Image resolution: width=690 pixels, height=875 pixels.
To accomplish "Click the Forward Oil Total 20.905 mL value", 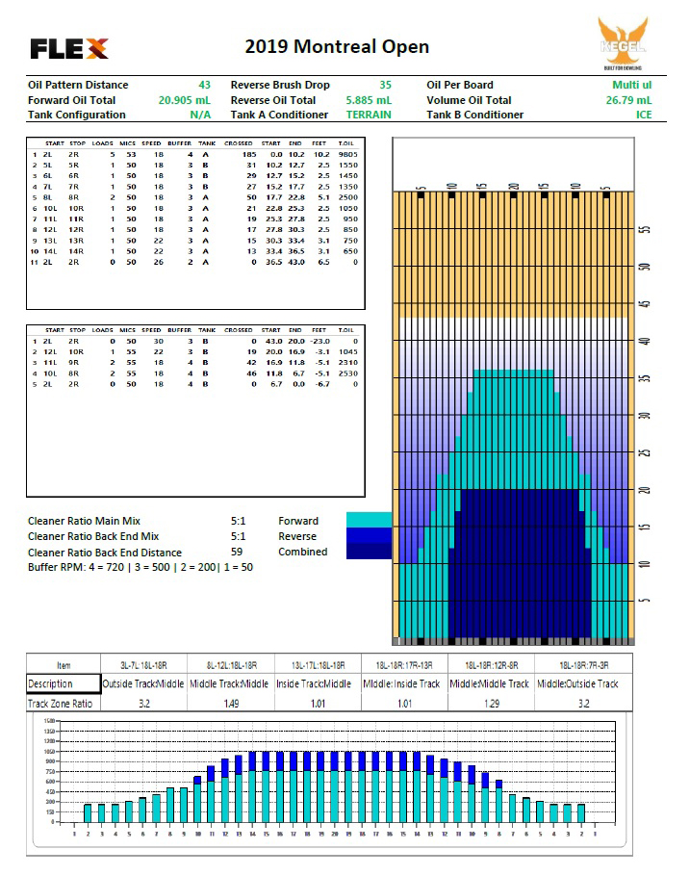I will (184, 100).
